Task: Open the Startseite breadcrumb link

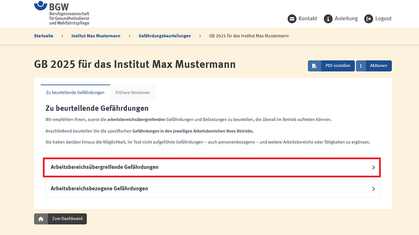Action: 44,36
